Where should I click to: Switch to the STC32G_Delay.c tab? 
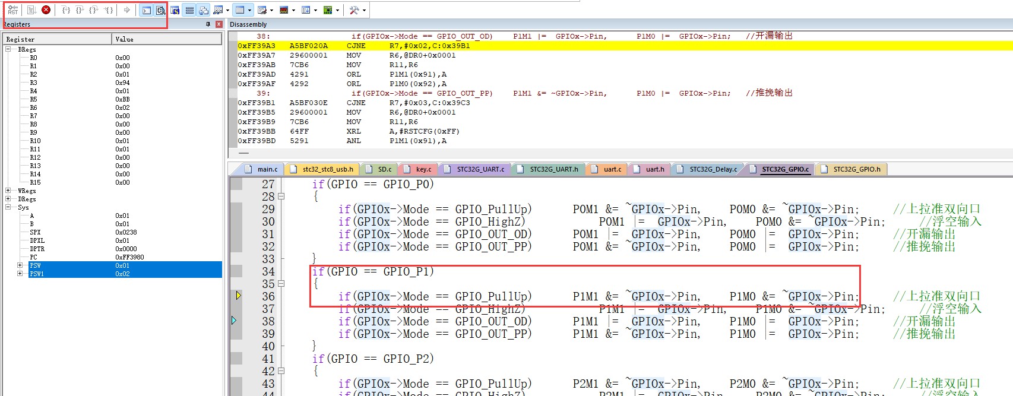pyautogui.click(x=707, y=169)
